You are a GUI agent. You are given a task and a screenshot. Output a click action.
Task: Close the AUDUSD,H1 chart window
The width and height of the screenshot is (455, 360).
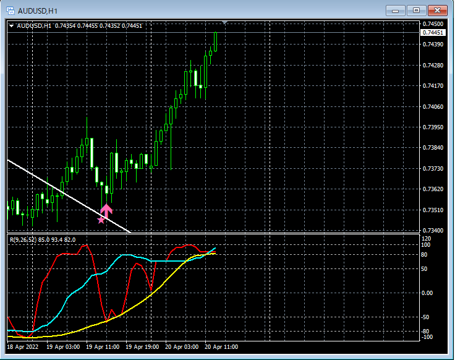(438, 11)
